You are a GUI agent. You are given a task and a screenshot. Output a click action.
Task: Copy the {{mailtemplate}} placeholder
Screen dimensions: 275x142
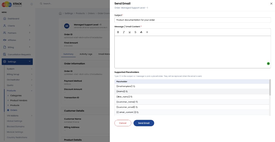coord(134,86)
